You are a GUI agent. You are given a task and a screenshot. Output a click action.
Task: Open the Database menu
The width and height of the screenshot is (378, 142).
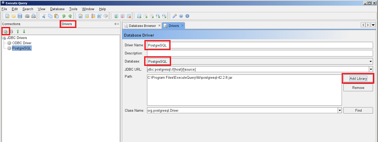(57, 9)
